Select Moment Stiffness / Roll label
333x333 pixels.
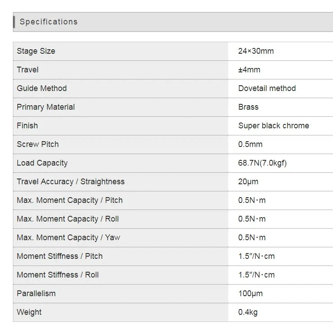(58, 275)
